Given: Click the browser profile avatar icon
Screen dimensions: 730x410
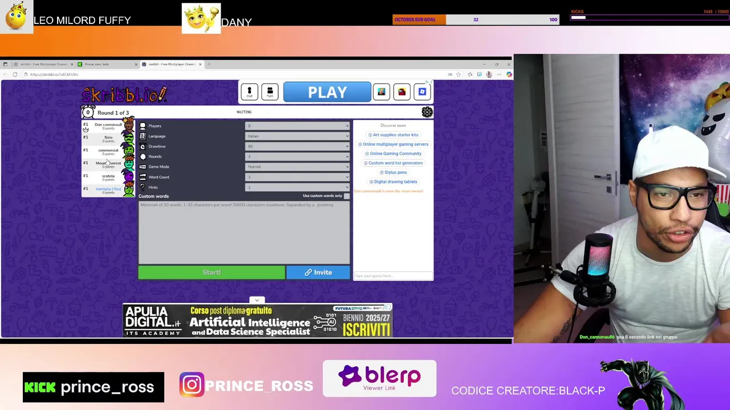Looking at the screenshot, I should tap(489, 75).
